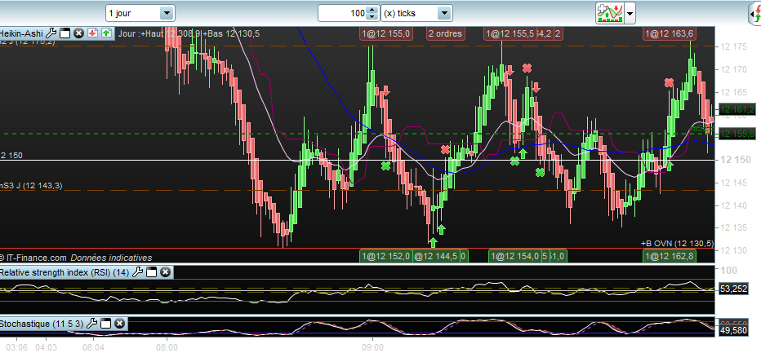Close the Stochastique indicator panel

(119, 324)
